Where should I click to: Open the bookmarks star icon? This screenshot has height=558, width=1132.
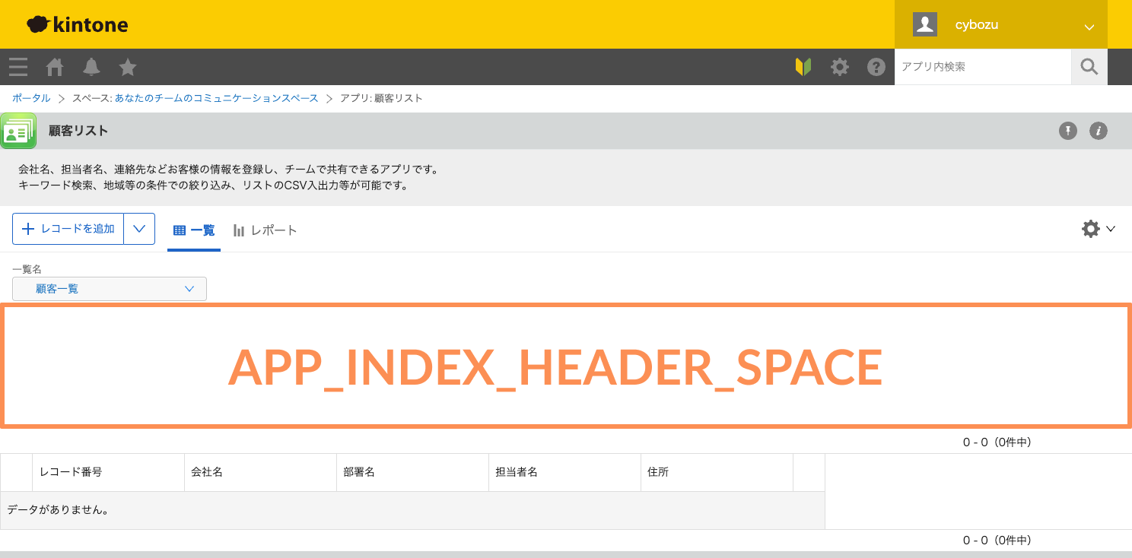pos(128,67)
